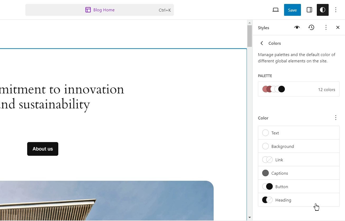This screenshot has width=345, height=221.
Task: Click the 12 colors label
Action: 327,89
